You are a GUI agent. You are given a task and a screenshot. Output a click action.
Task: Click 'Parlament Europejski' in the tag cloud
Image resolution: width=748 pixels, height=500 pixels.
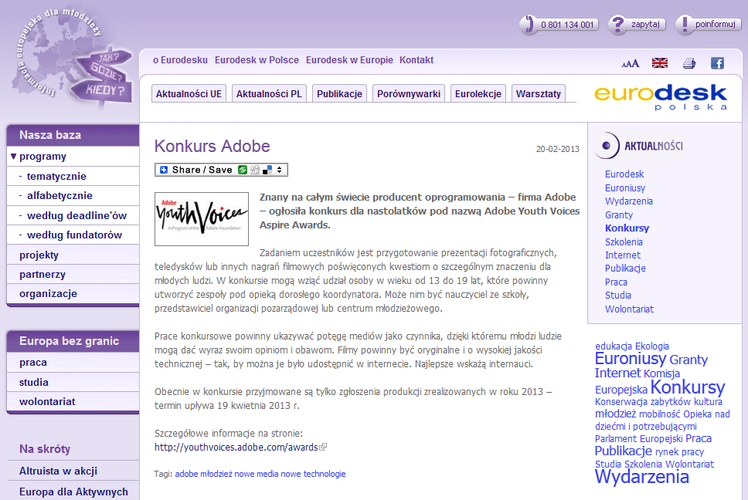tap(639, 439)
